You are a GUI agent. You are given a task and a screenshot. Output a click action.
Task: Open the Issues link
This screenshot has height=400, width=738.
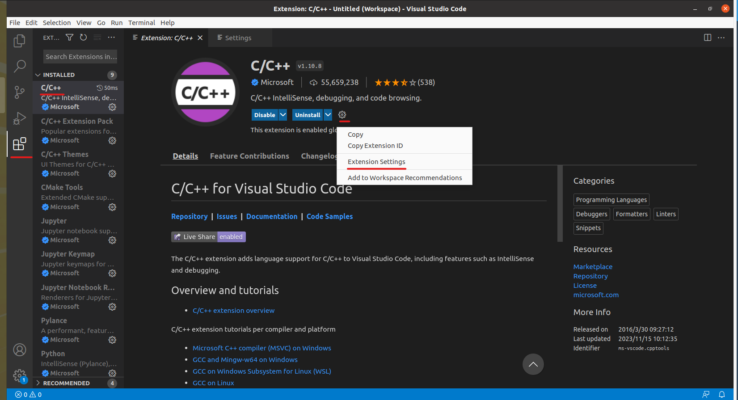(x=227, y=216)
